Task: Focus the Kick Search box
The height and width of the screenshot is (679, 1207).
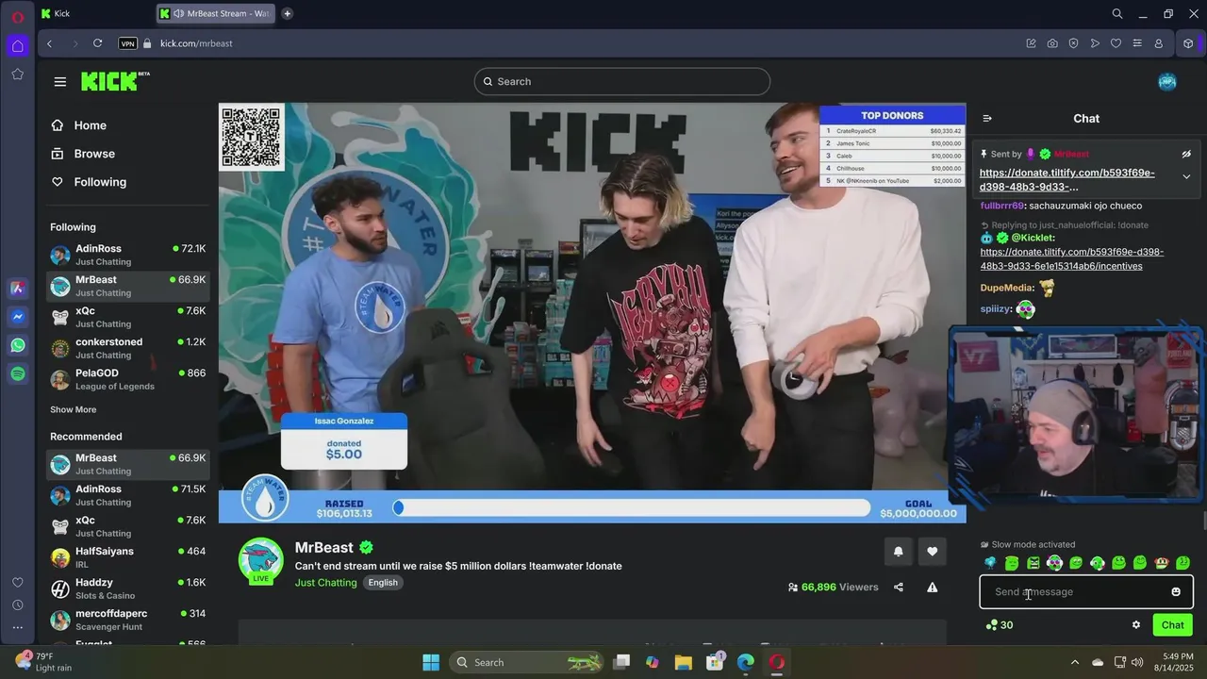Action: tap(622, 81)
